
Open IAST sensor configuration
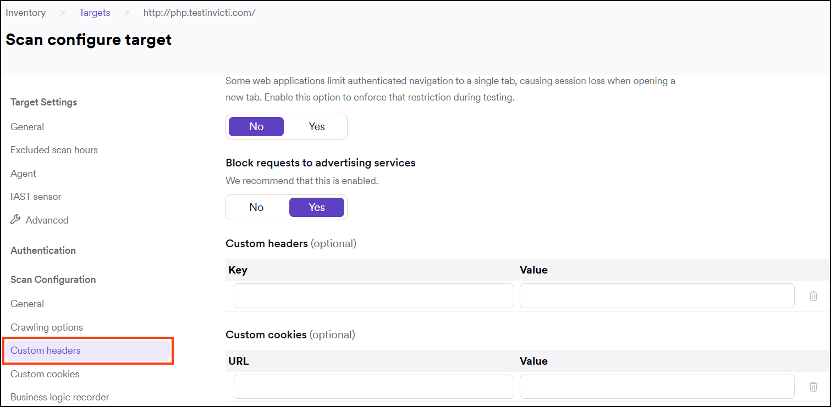(x=35, y=196)
